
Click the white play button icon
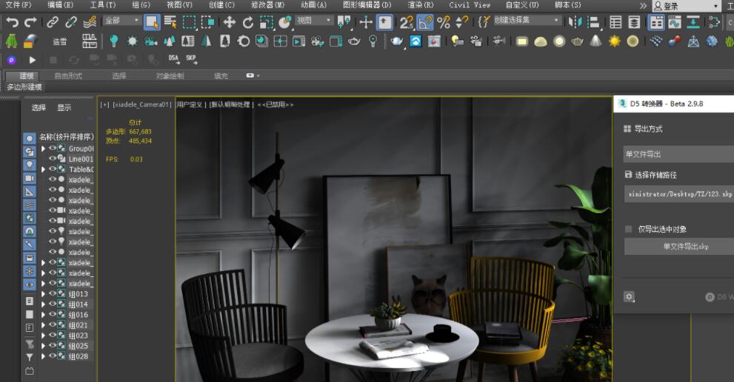click(x=32, y=60)
